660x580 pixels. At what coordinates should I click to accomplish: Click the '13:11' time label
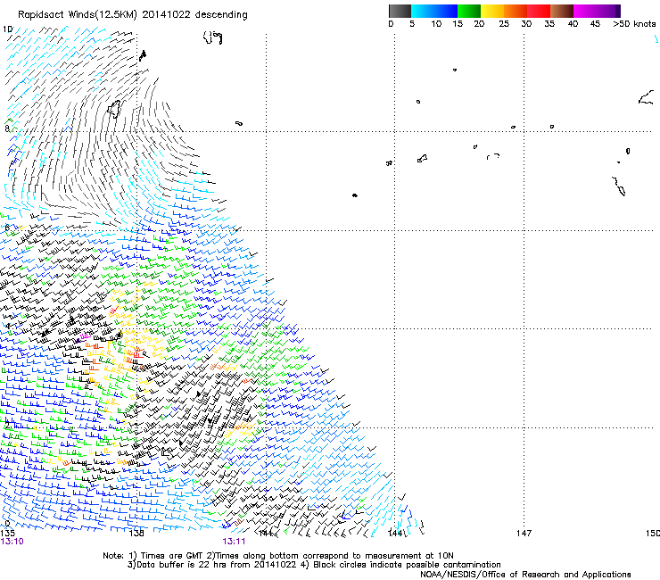coord(234,542)
